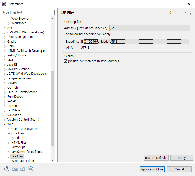Viewport: 195px width, 176px height.
Task: Open the view menu three-dots icon
Action: [190, 12]
